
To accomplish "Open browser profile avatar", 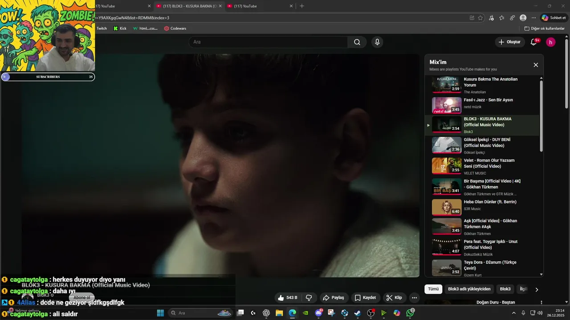I will 523,18.
